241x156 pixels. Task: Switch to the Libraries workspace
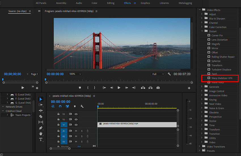point(164,3)
